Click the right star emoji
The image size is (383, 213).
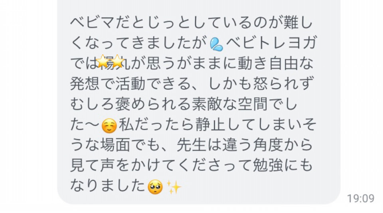tap(117, 61)
